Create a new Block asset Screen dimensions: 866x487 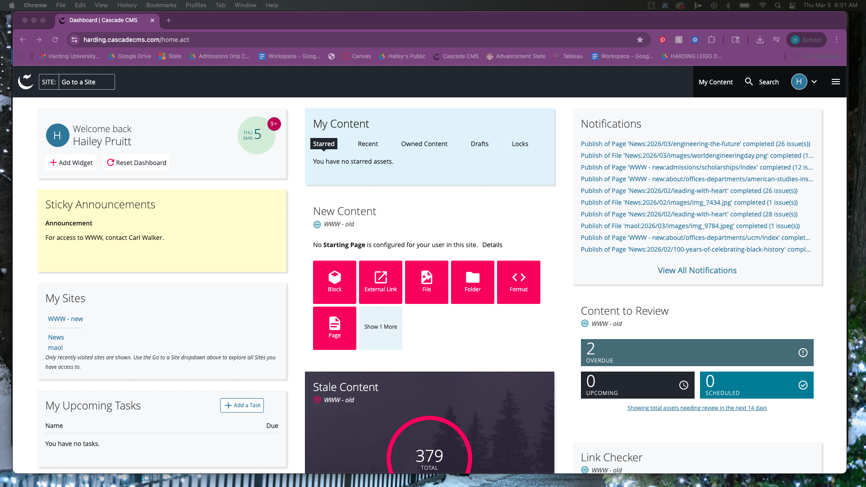coord(334,282)
